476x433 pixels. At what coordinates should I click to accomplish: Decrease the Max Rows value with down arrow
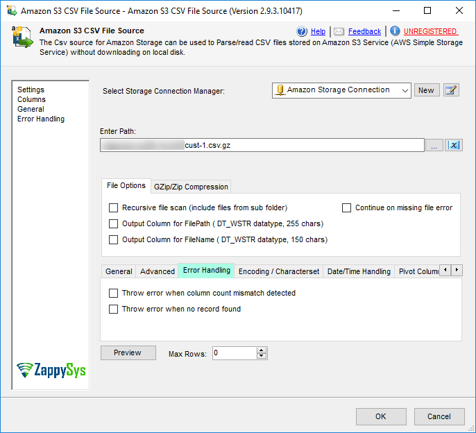click(261, 356)
